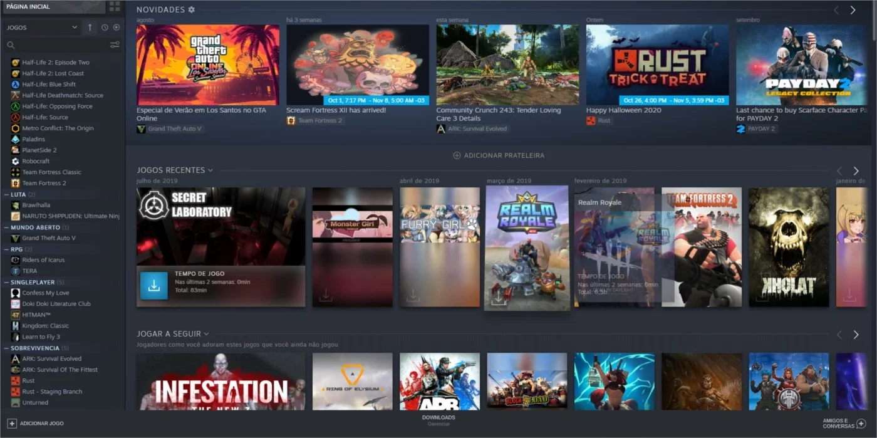Image resolution: width=877 pixels, height=438 pixels.
Task: Click Unturned icon in sidebar list
Action: [16, 402]
